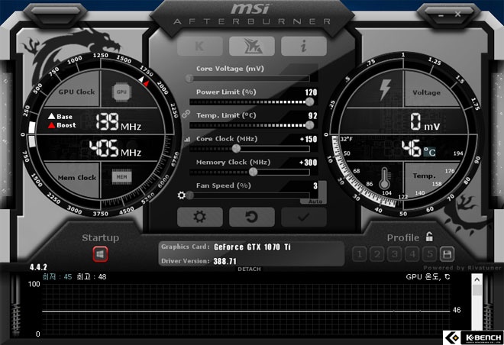Click the lightning bolt voltage icon

tap(385, 90)
